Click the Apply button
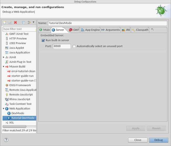171x146 pixels. pos(136,128)
